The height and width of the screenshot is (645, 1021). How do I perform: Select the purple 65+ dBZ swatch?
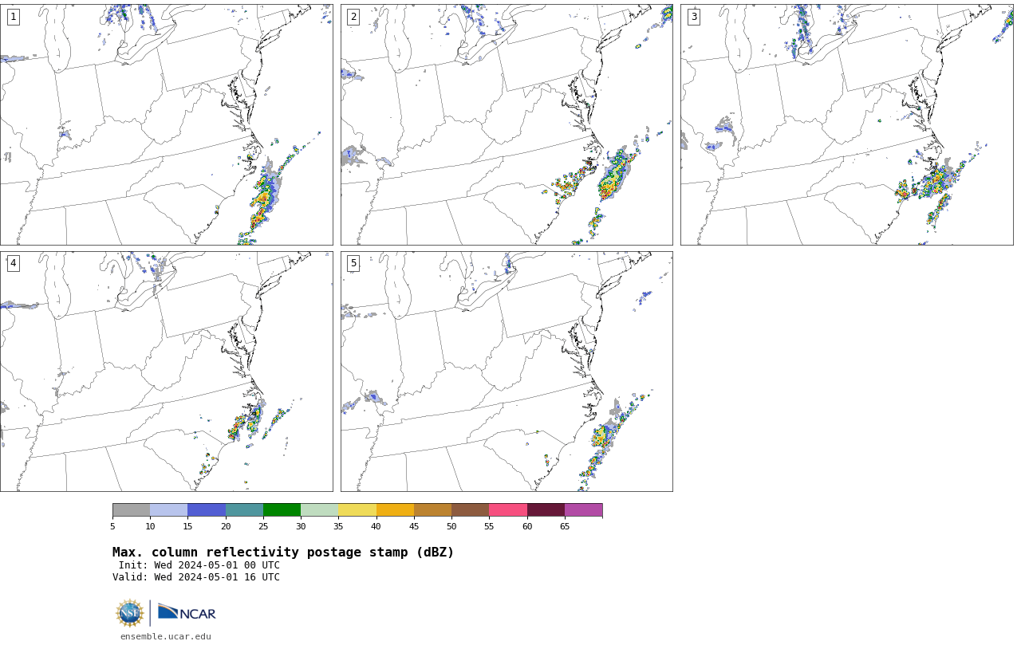click(x=584, y=510)
